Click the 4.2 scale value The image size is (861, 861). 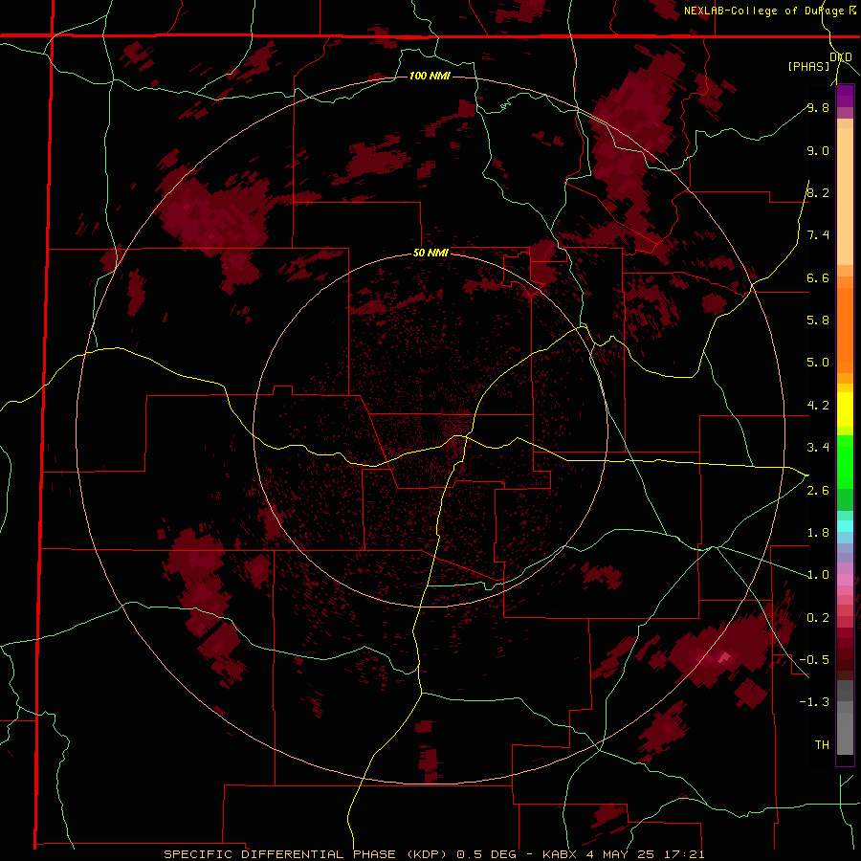coord(818,406)
